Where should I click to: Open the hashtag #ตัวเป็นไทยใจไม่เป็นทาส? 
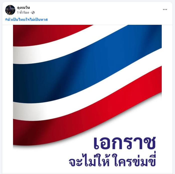tap(26, 19)
